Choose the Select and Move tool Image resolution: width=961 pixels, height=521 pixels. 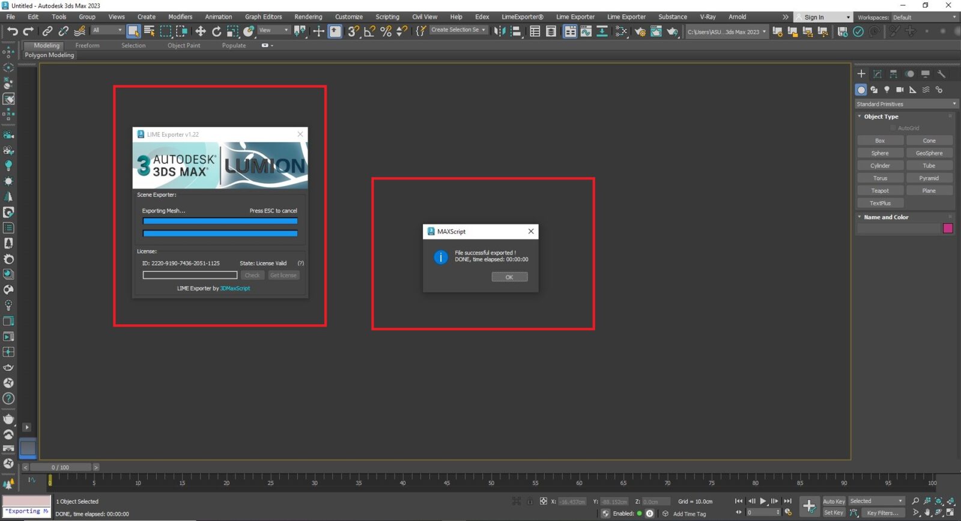coord(200,31)
